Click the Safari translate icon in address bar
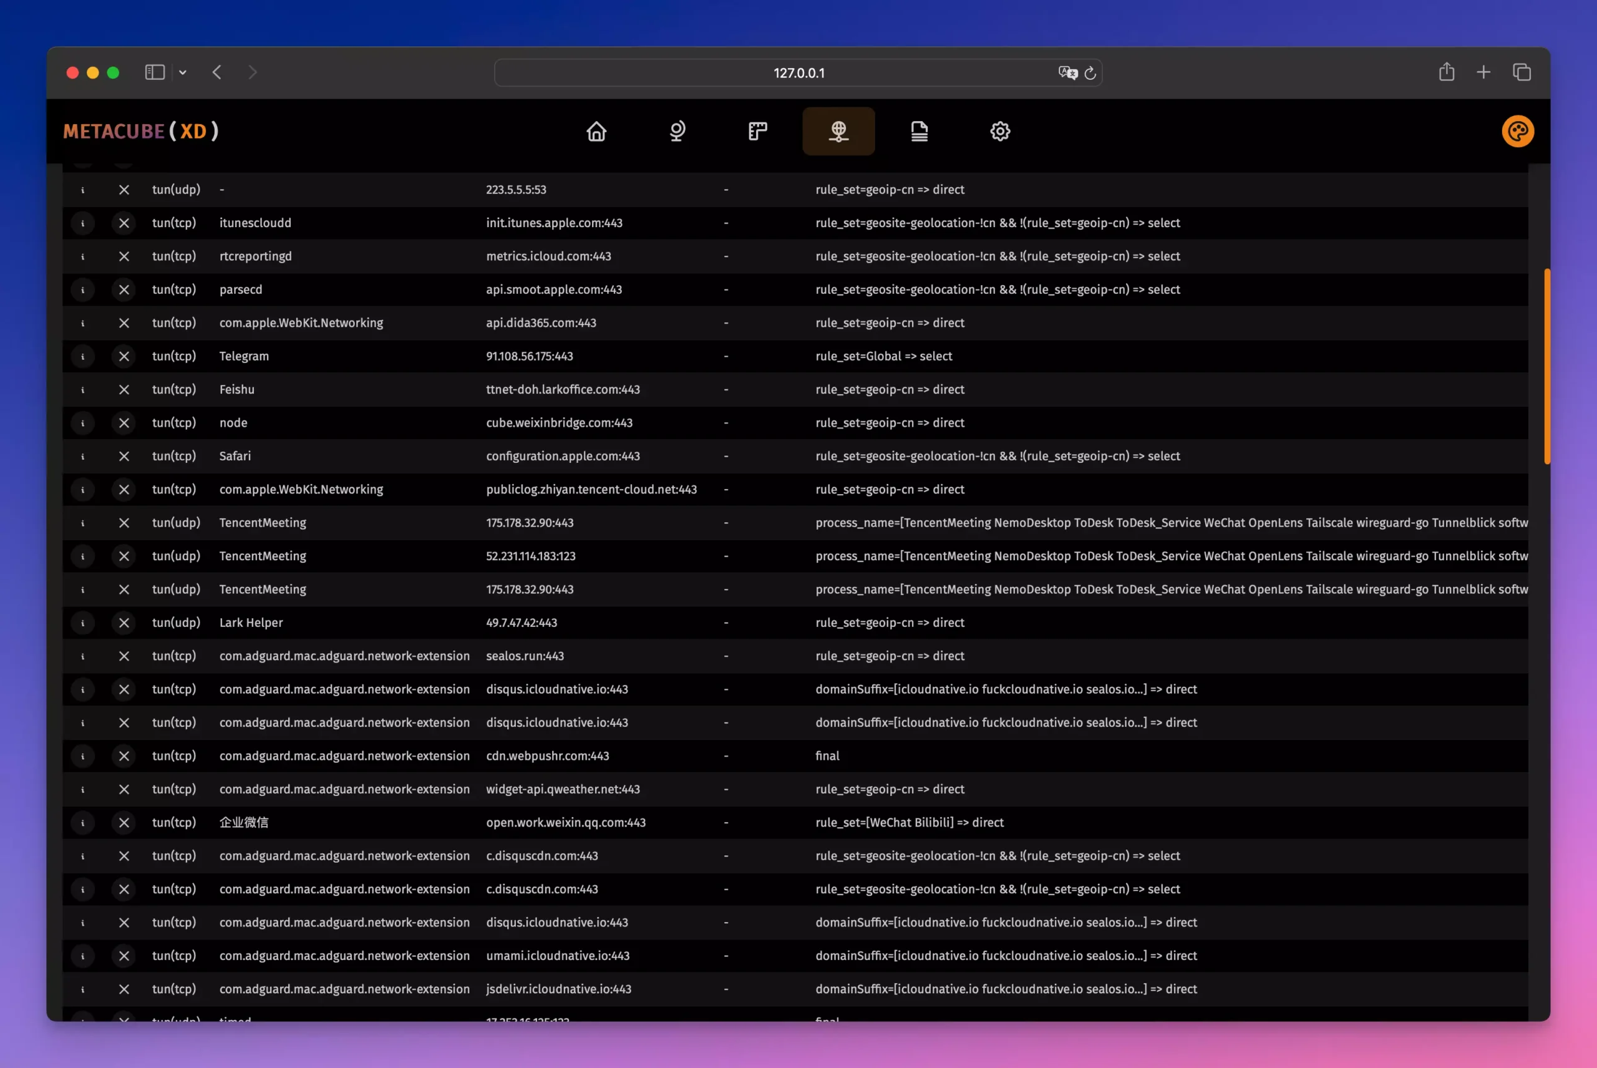 point(1067,73)
